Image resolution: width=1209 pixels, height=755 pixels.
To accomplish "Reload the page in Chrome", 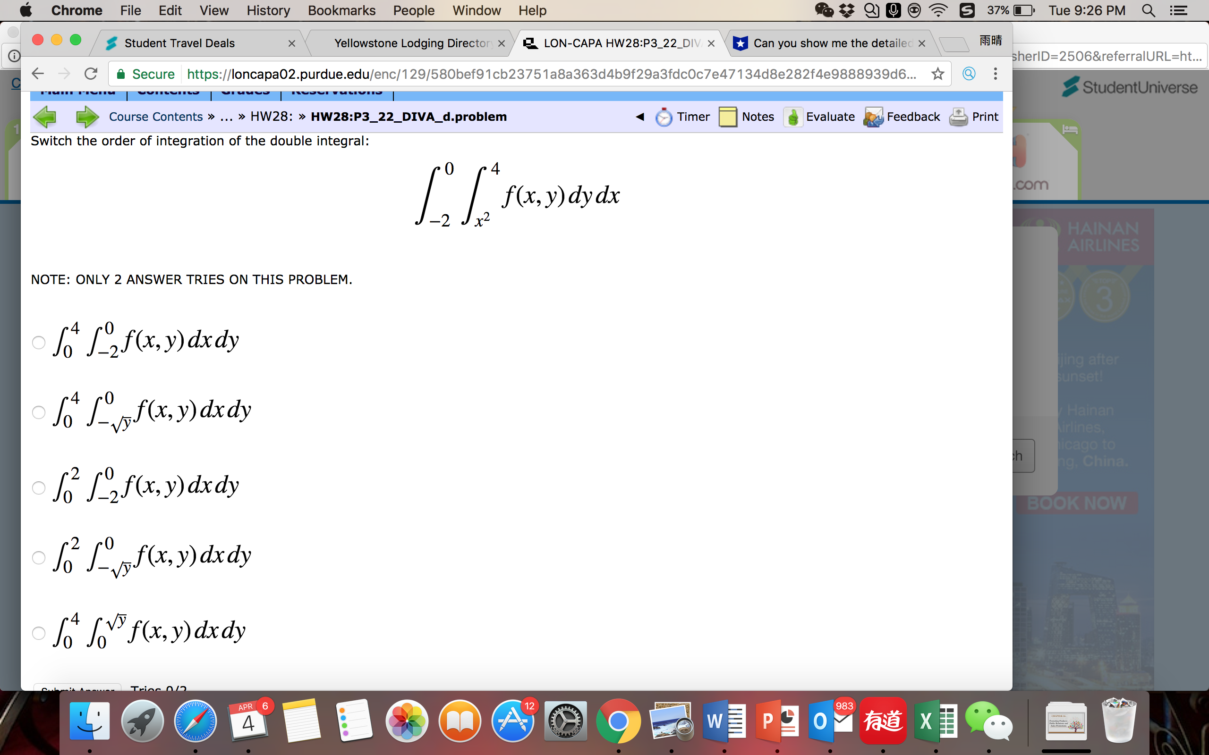I will point(91,74).
